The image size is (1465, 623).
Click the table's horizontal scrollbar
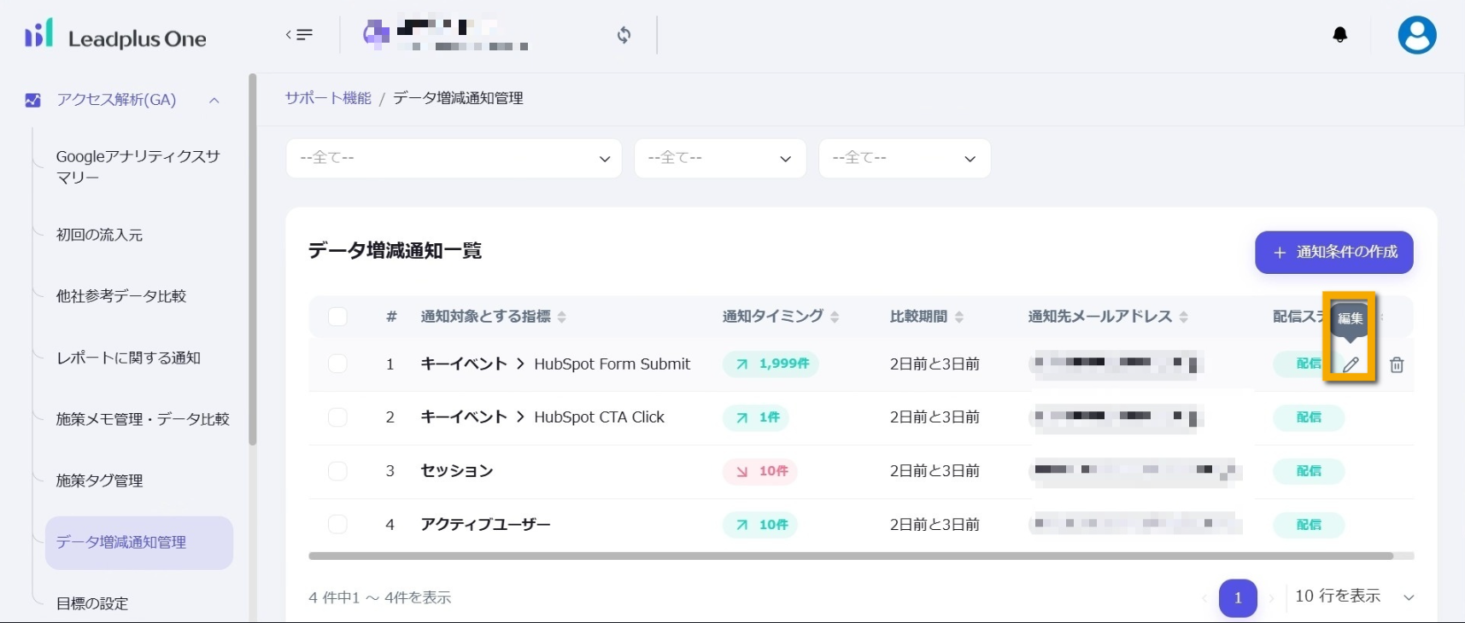[850, 556]
